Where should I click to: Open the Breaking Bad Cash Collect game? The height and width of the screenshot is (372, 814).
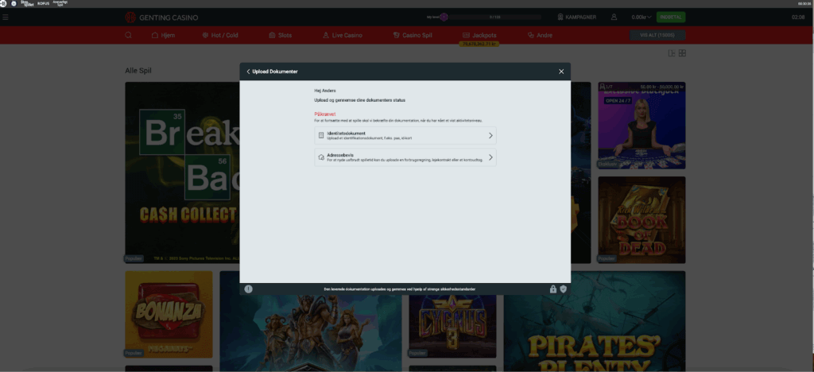coord(182,172)
